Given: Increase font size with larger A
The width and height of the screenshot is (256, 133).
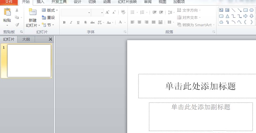Looking at the screenshot, I should (x=107, y=12).
